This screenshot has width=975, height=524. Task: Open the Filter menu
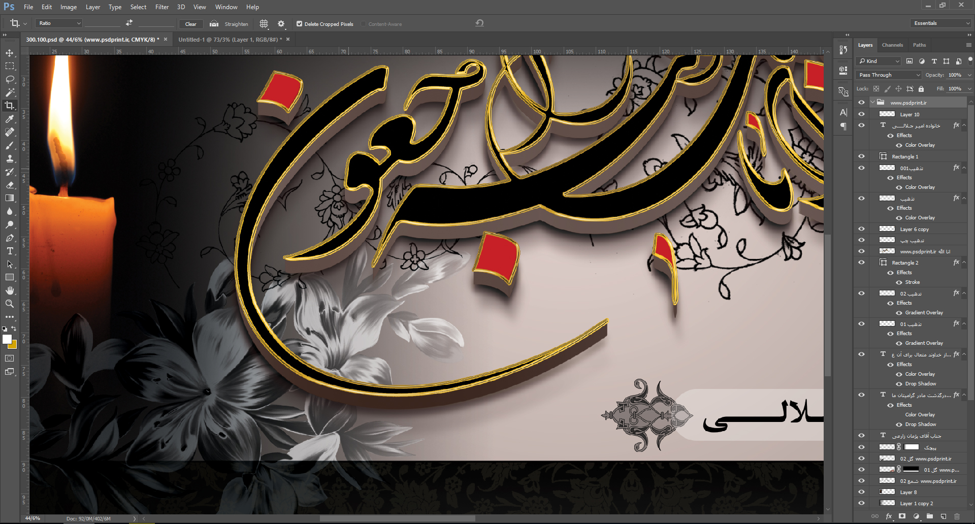162,7
